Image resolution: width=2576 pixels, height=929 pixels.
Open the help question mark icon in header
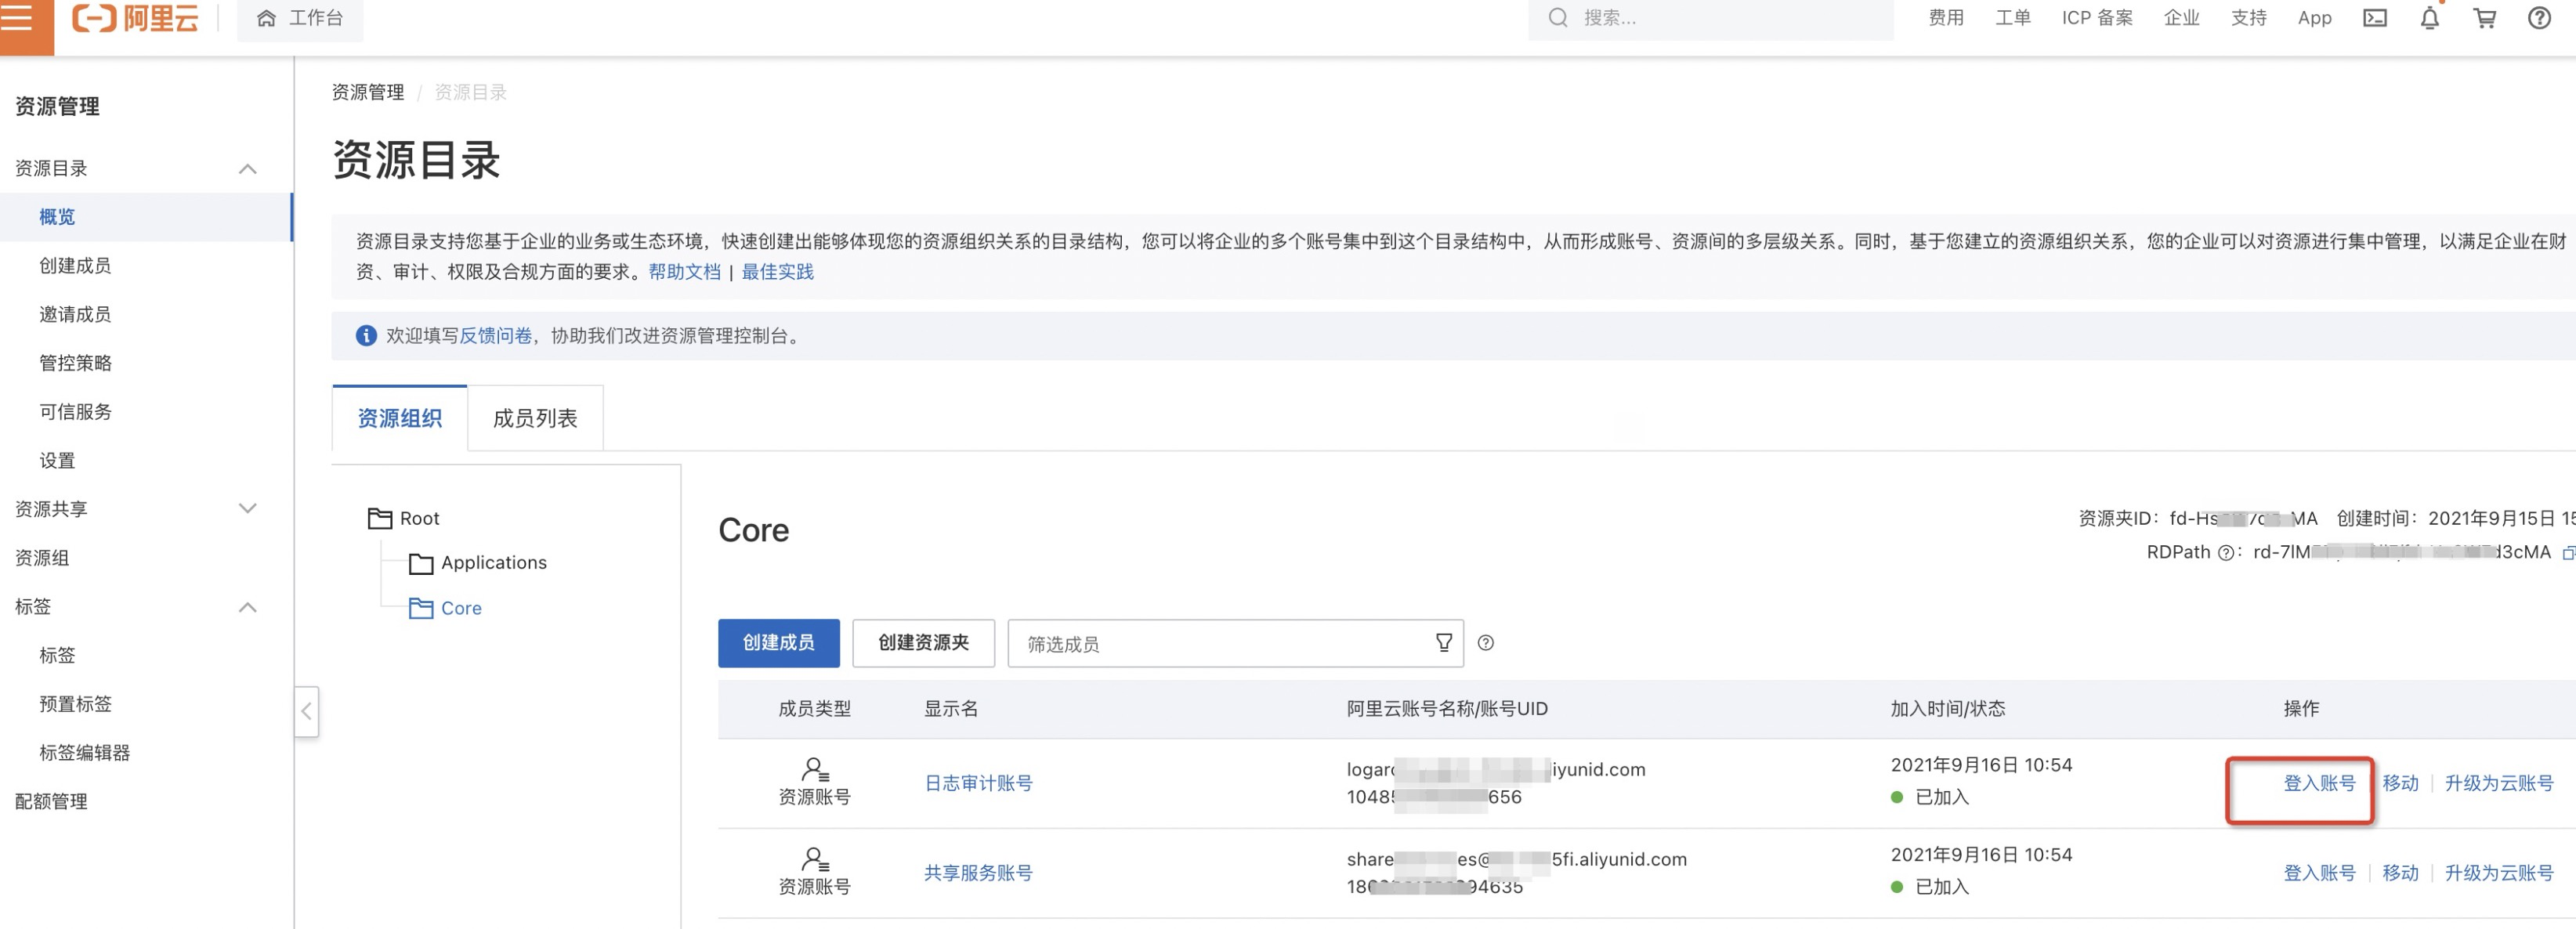point(2539,18)
